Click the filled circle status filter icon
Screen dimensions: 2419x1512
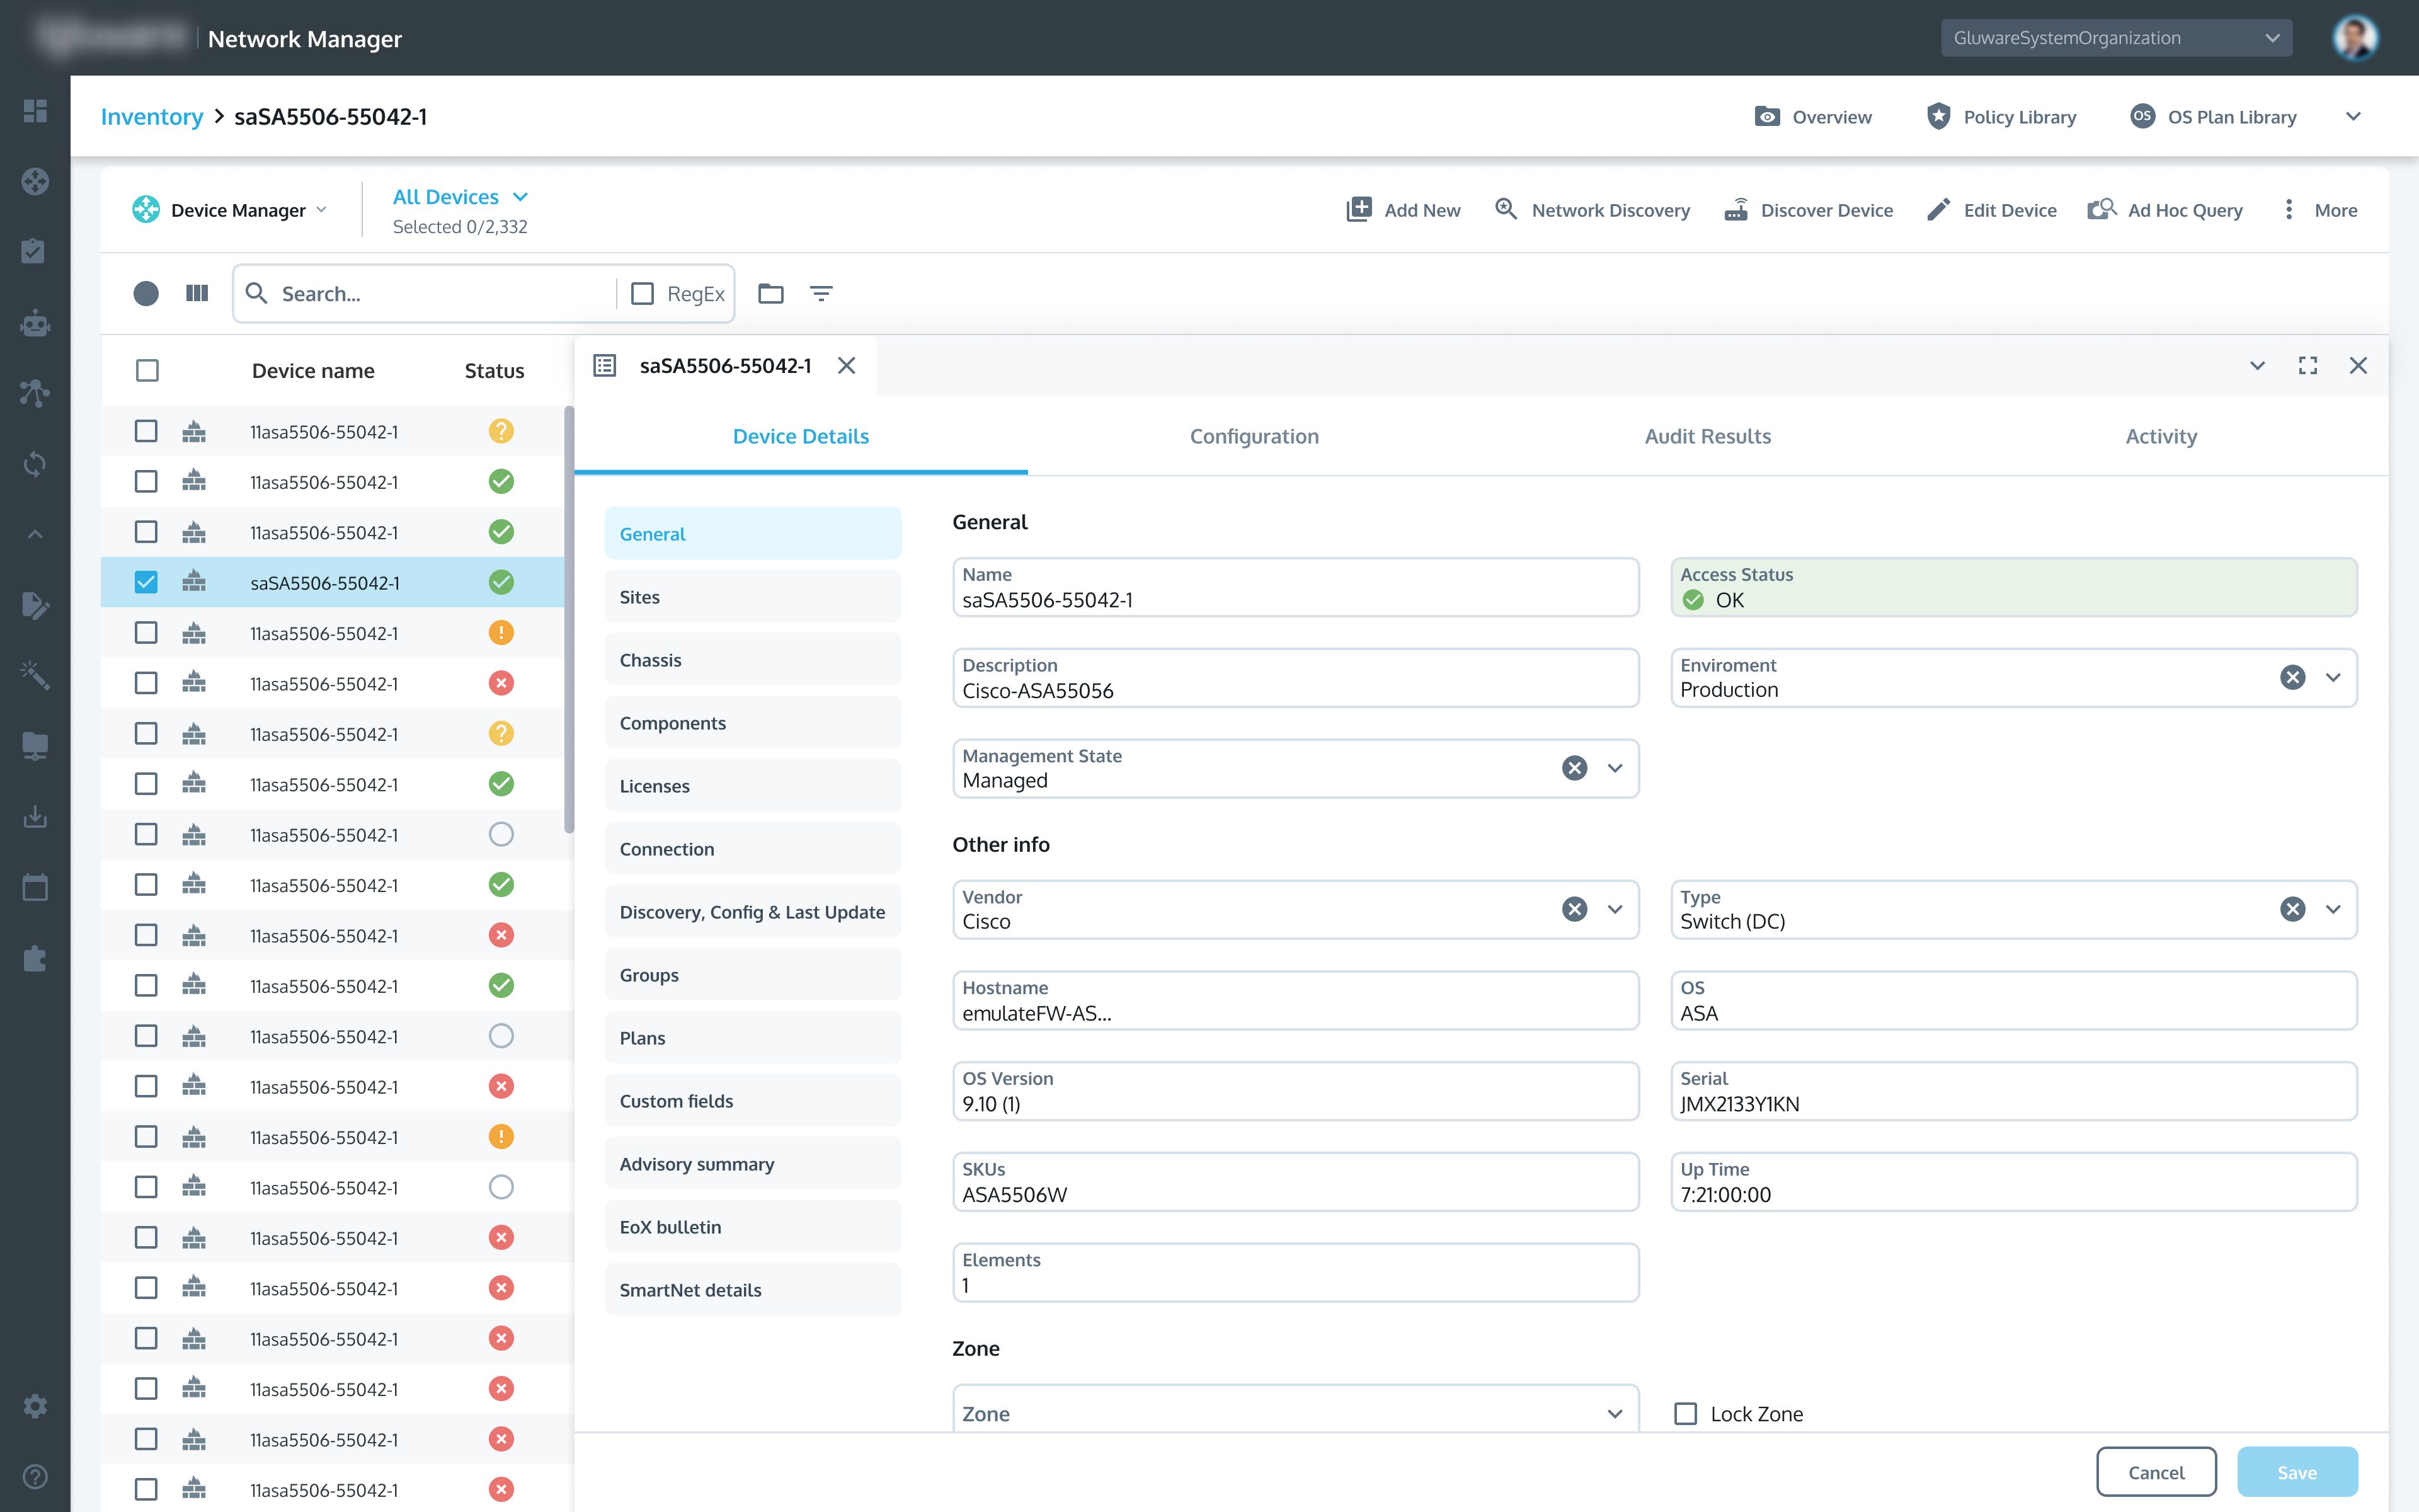click(x=146, y=293)
